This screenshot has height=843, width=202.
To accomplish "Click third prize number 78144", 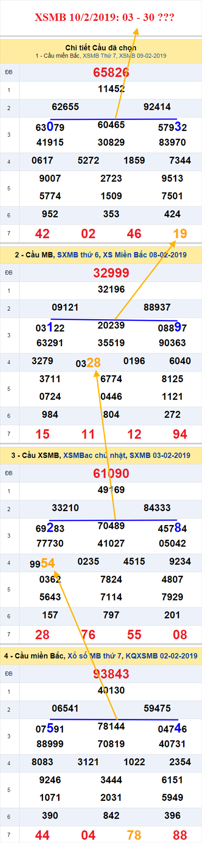I will (111, 726).
